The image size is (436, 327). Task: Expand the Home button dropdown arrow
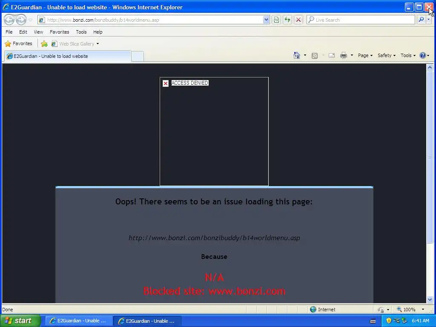click(305, 55)
